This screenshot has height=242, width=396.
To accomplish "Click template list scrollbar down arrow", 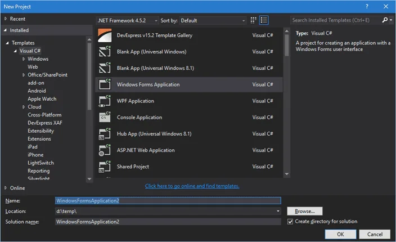I will (x=287, y=174).
